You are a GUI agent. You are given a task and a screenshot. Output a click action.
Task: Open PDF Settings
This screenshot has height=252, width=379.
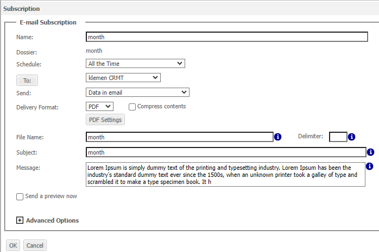click(105, 120)
